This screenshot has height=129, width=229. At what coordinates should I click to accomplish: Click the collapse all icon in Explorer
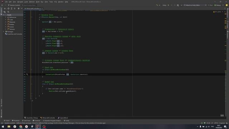15,9
